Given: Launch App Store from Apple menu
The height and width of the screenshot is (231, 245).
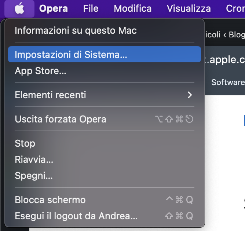Looking at the screenshot, I should point(105,71).
